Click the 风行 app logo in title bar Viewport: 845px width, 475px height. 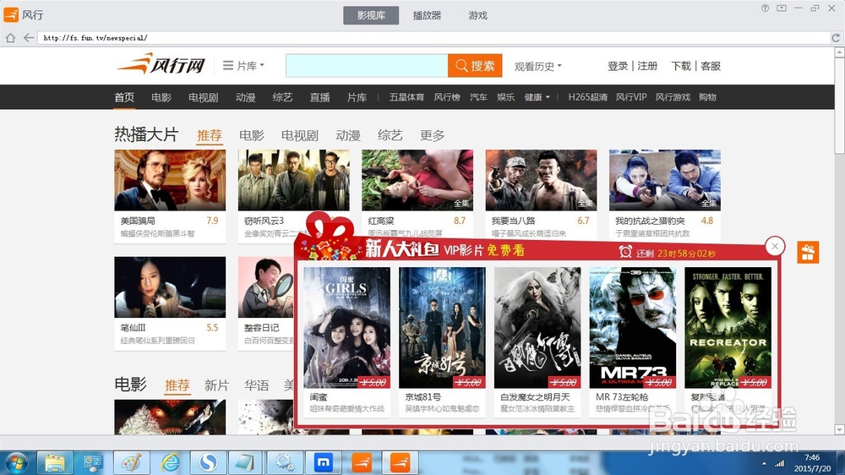11,14
